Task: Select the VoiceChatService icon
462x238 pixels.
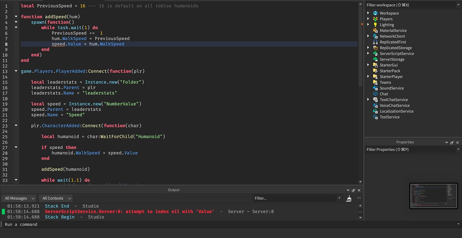Action: pos(375,105)
